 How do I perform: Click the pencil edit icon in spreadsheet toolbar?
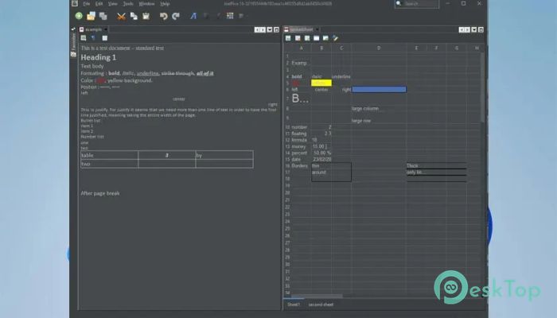[x=335, y=38]
